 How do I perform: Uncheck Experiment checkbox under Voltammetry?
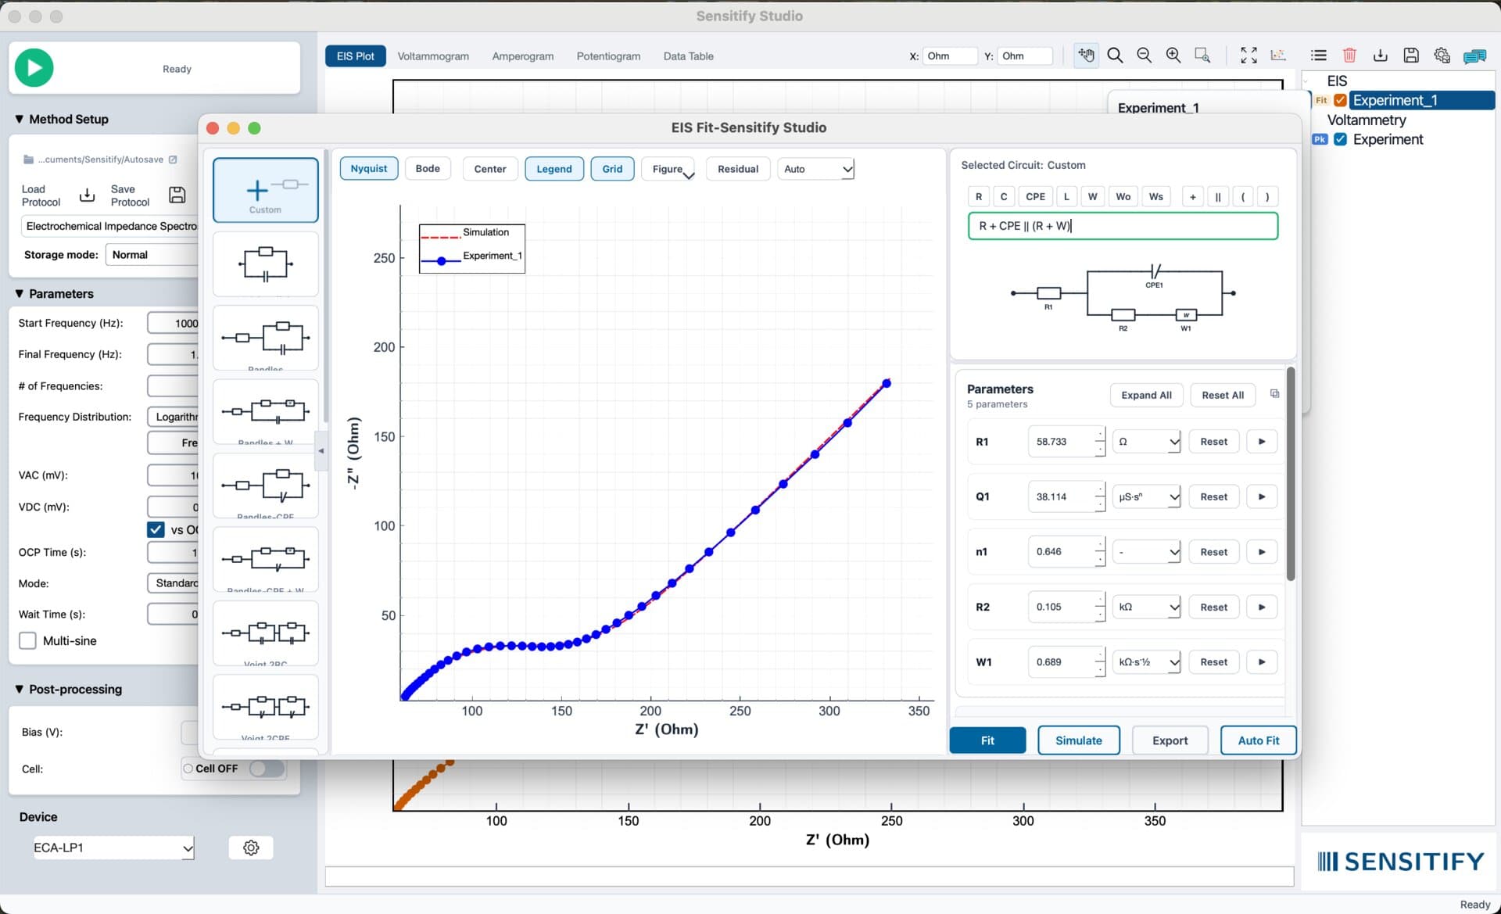pos(1340,139)
